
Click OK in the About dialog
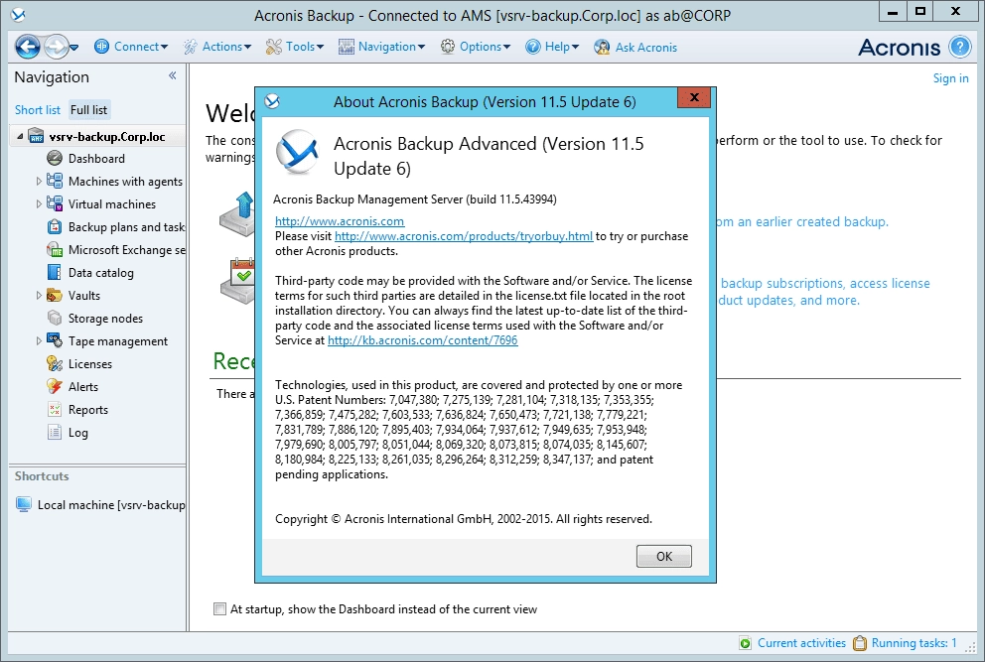click(x=664, y=557)
